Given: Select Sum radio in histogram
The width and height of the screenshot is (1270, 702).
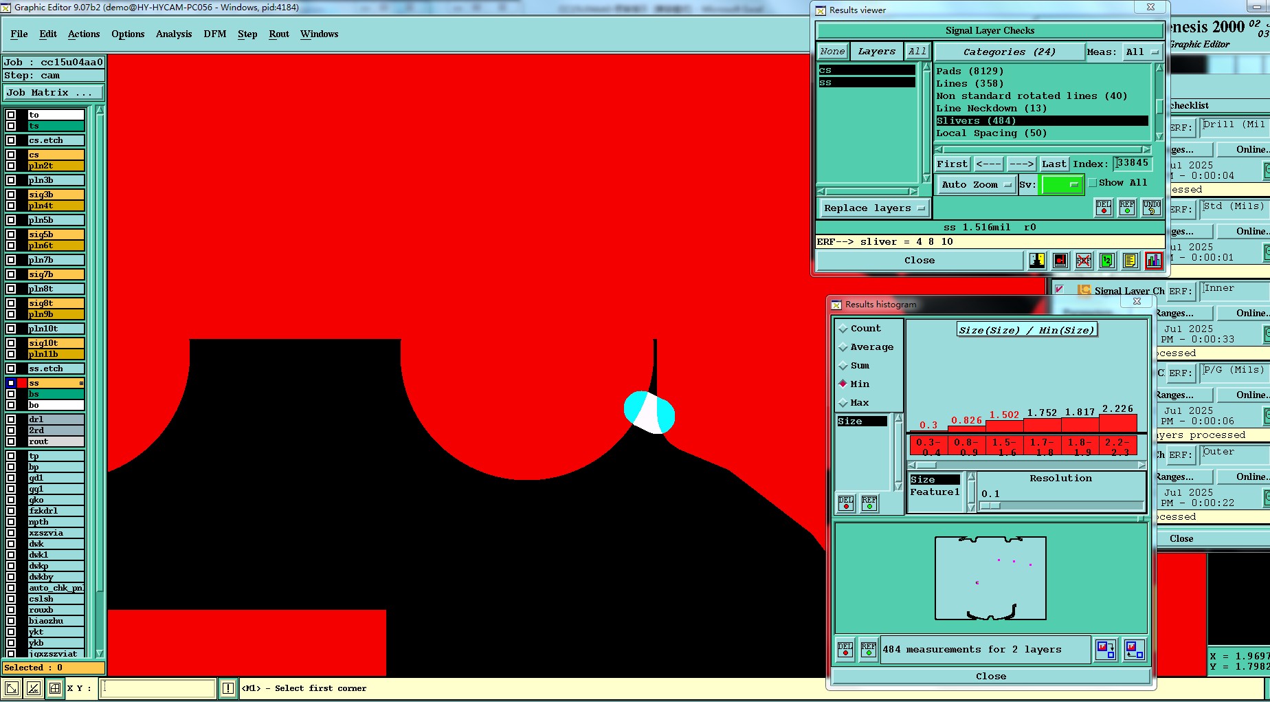Looking at the screenshot, I should click(x=843, y=366).
